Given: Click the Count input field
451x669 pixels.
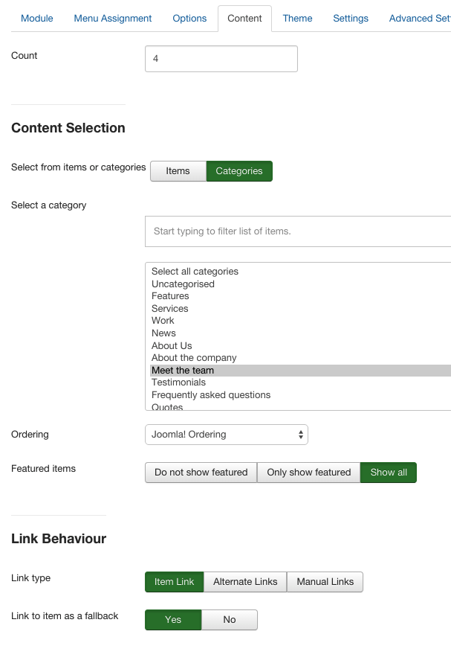Looking at the screenshot, I should tap(221, 59).
